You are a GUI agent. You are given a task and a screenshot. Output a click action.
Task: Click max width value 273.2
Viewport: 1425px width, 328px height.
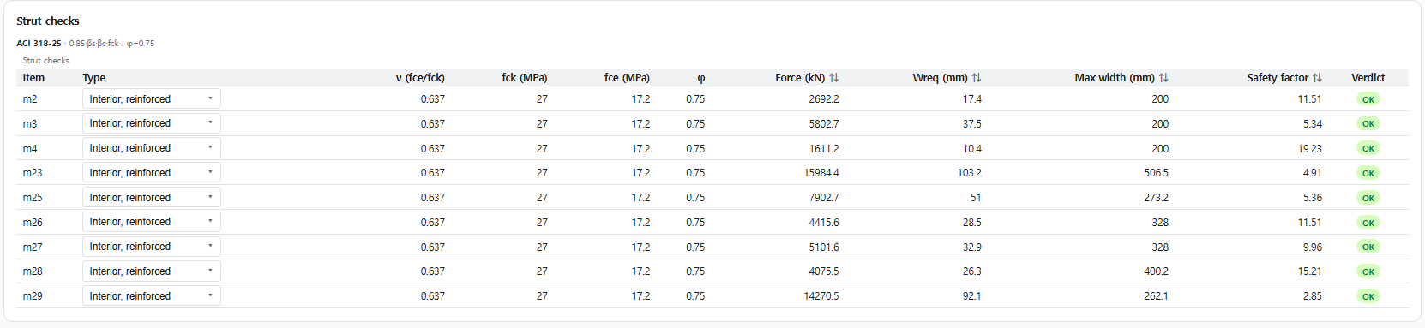click(1157, 198)
